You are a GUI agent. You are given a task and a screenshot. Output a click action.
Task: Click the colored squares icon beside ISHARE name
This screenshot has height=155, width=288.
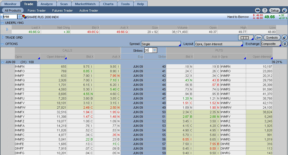click(x=24, y=17)
